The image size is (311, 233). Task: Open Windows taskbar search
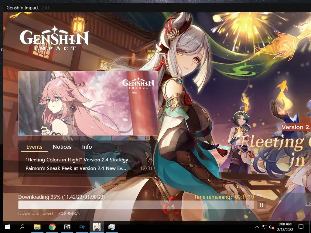[x=22, y=227]
